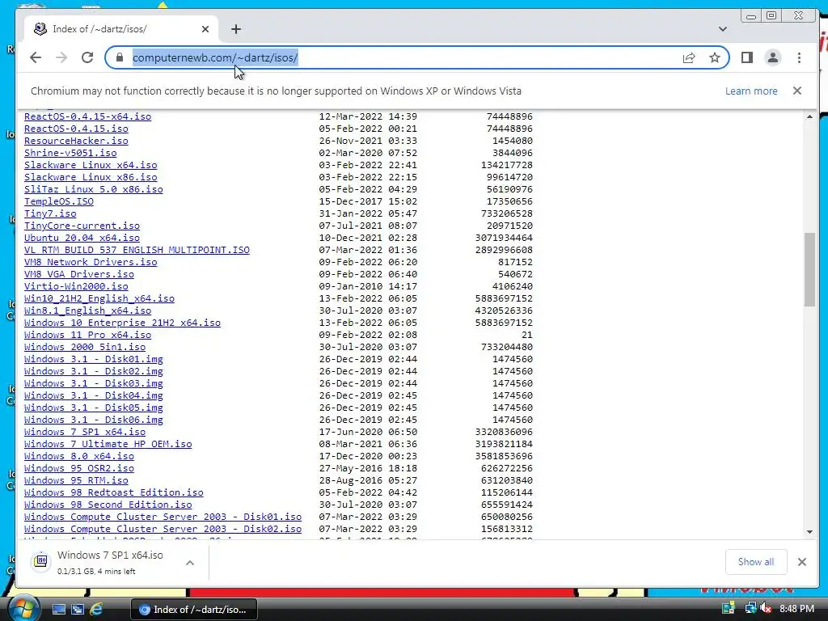This screenshot has width=828, height=621.
Task: Click the 8:48 PM taskbar clock
Action: click(x=796, y=609)
